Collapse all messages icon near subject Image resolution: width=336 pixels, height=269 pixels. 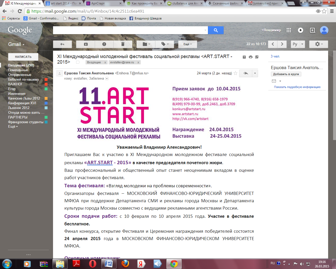244,57
